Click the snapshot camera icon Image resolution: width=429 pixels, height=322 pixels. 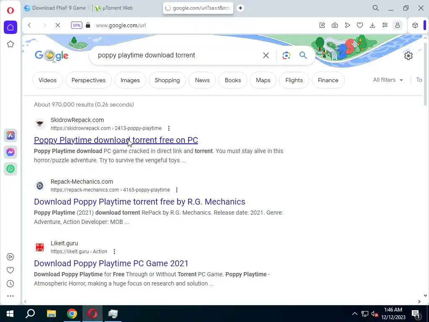tap(335, 25)
